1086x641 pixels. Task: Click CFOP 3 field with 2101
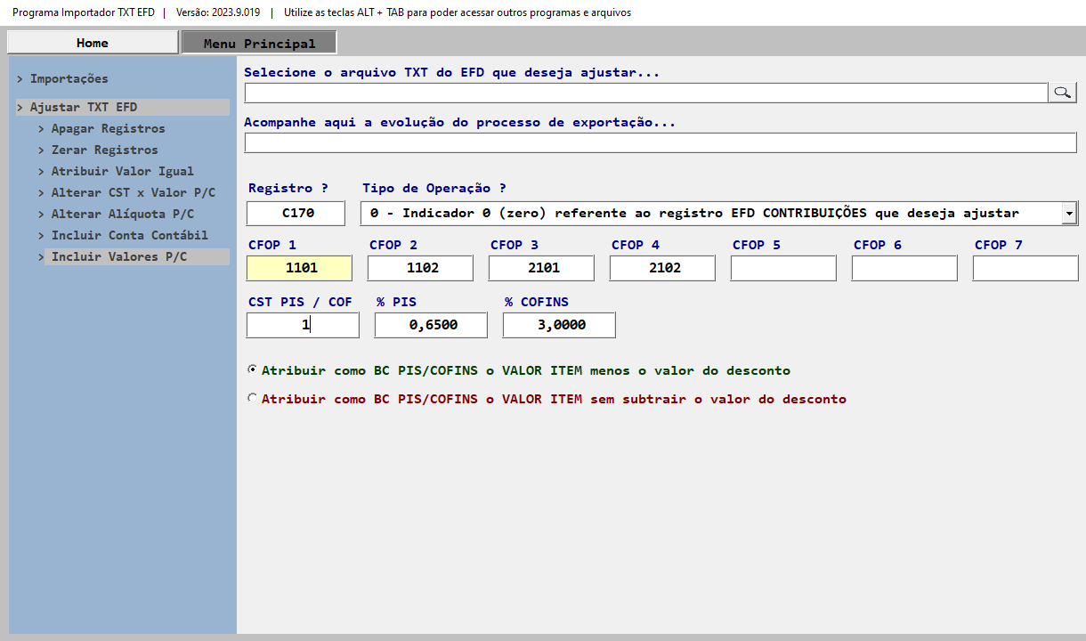(541, 268)
